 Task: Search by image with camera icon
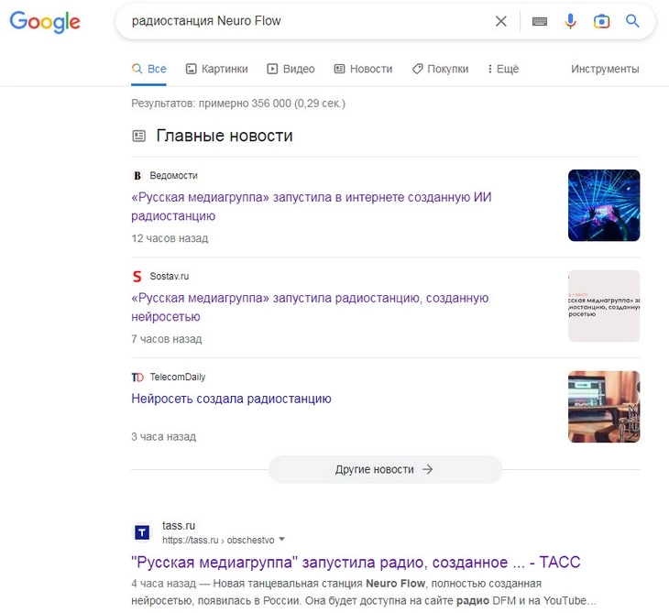601,21
